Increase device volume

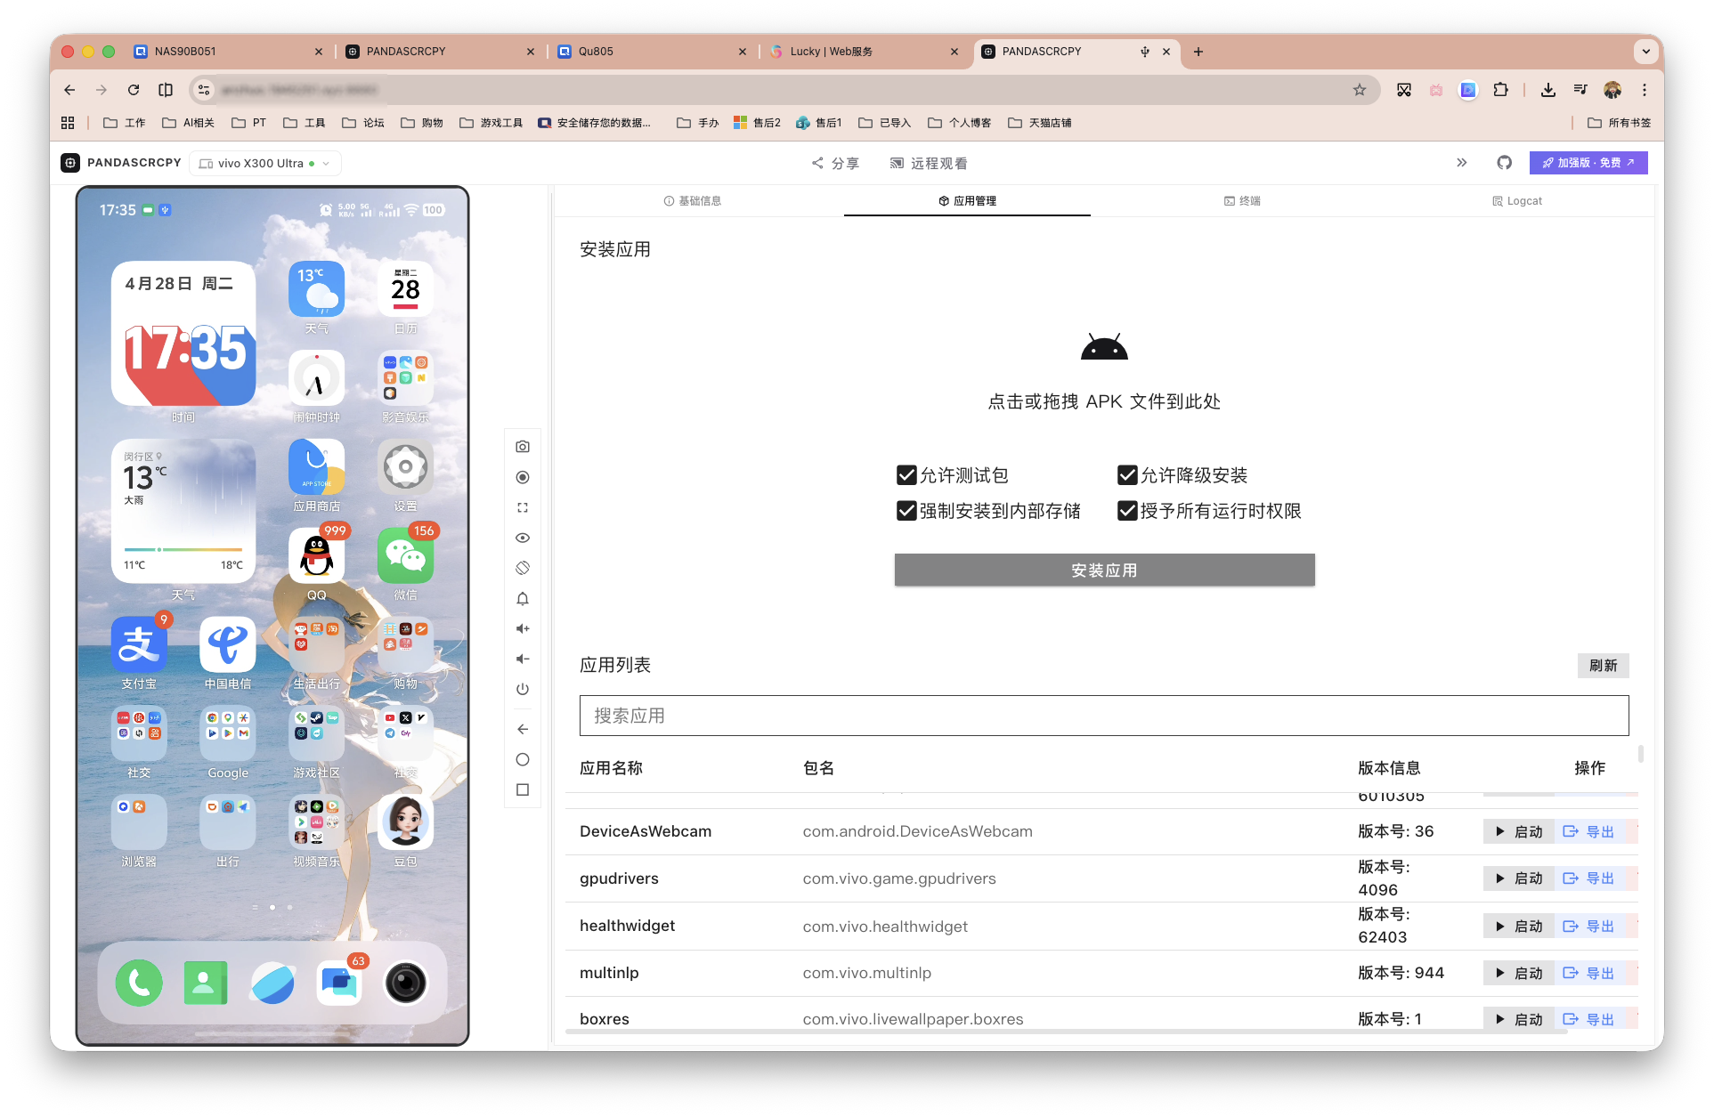pos(522,627)
